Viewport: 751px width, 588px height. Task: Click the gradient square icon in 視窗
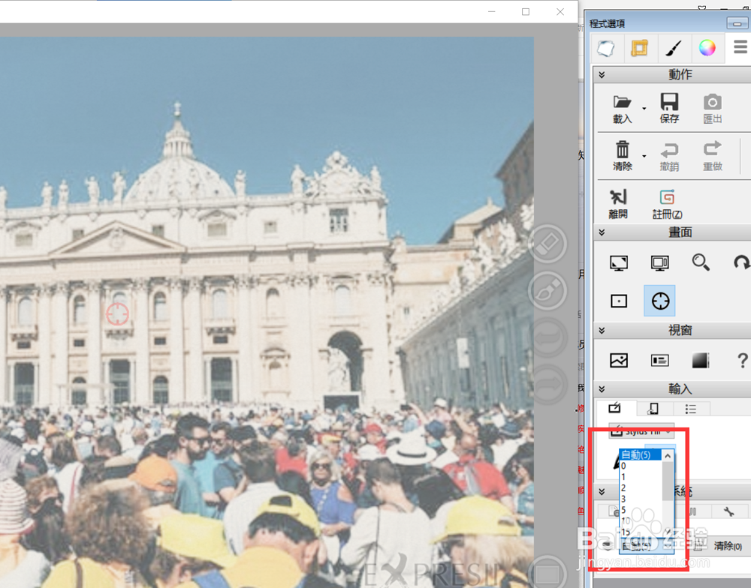(x=701, y=360)
